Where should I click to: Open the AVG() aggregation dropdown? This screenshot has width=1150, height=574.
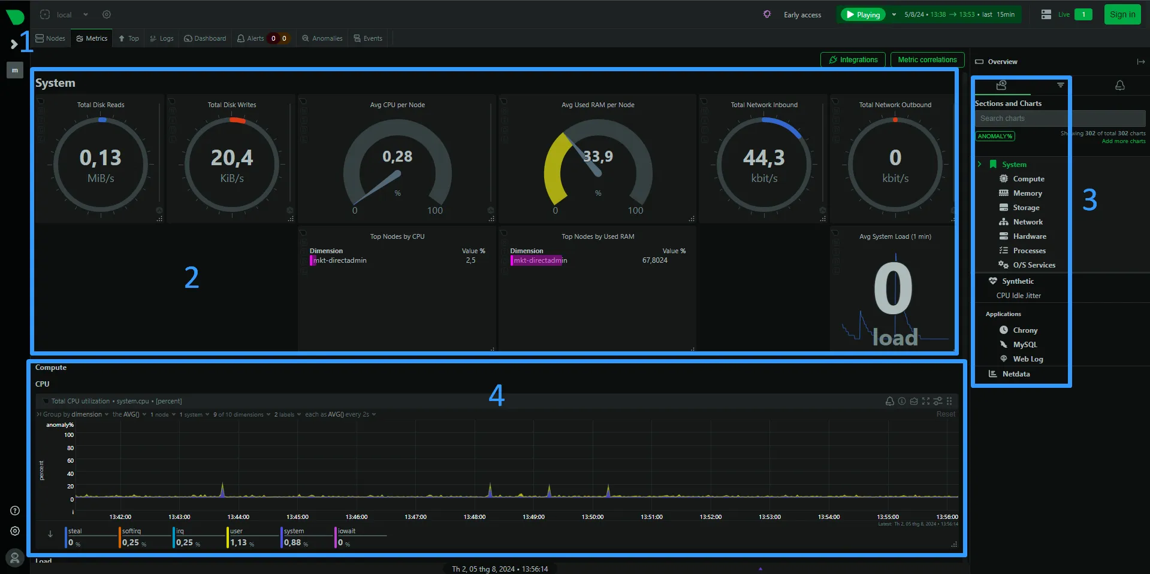click(129, 414)
